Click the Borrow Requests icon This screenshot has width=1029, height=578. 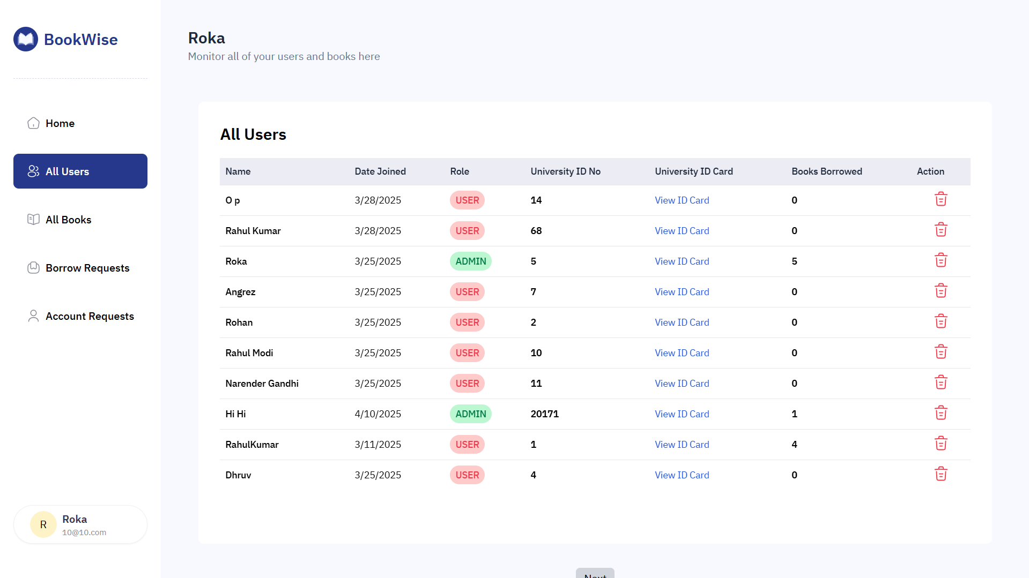(33, 267)
